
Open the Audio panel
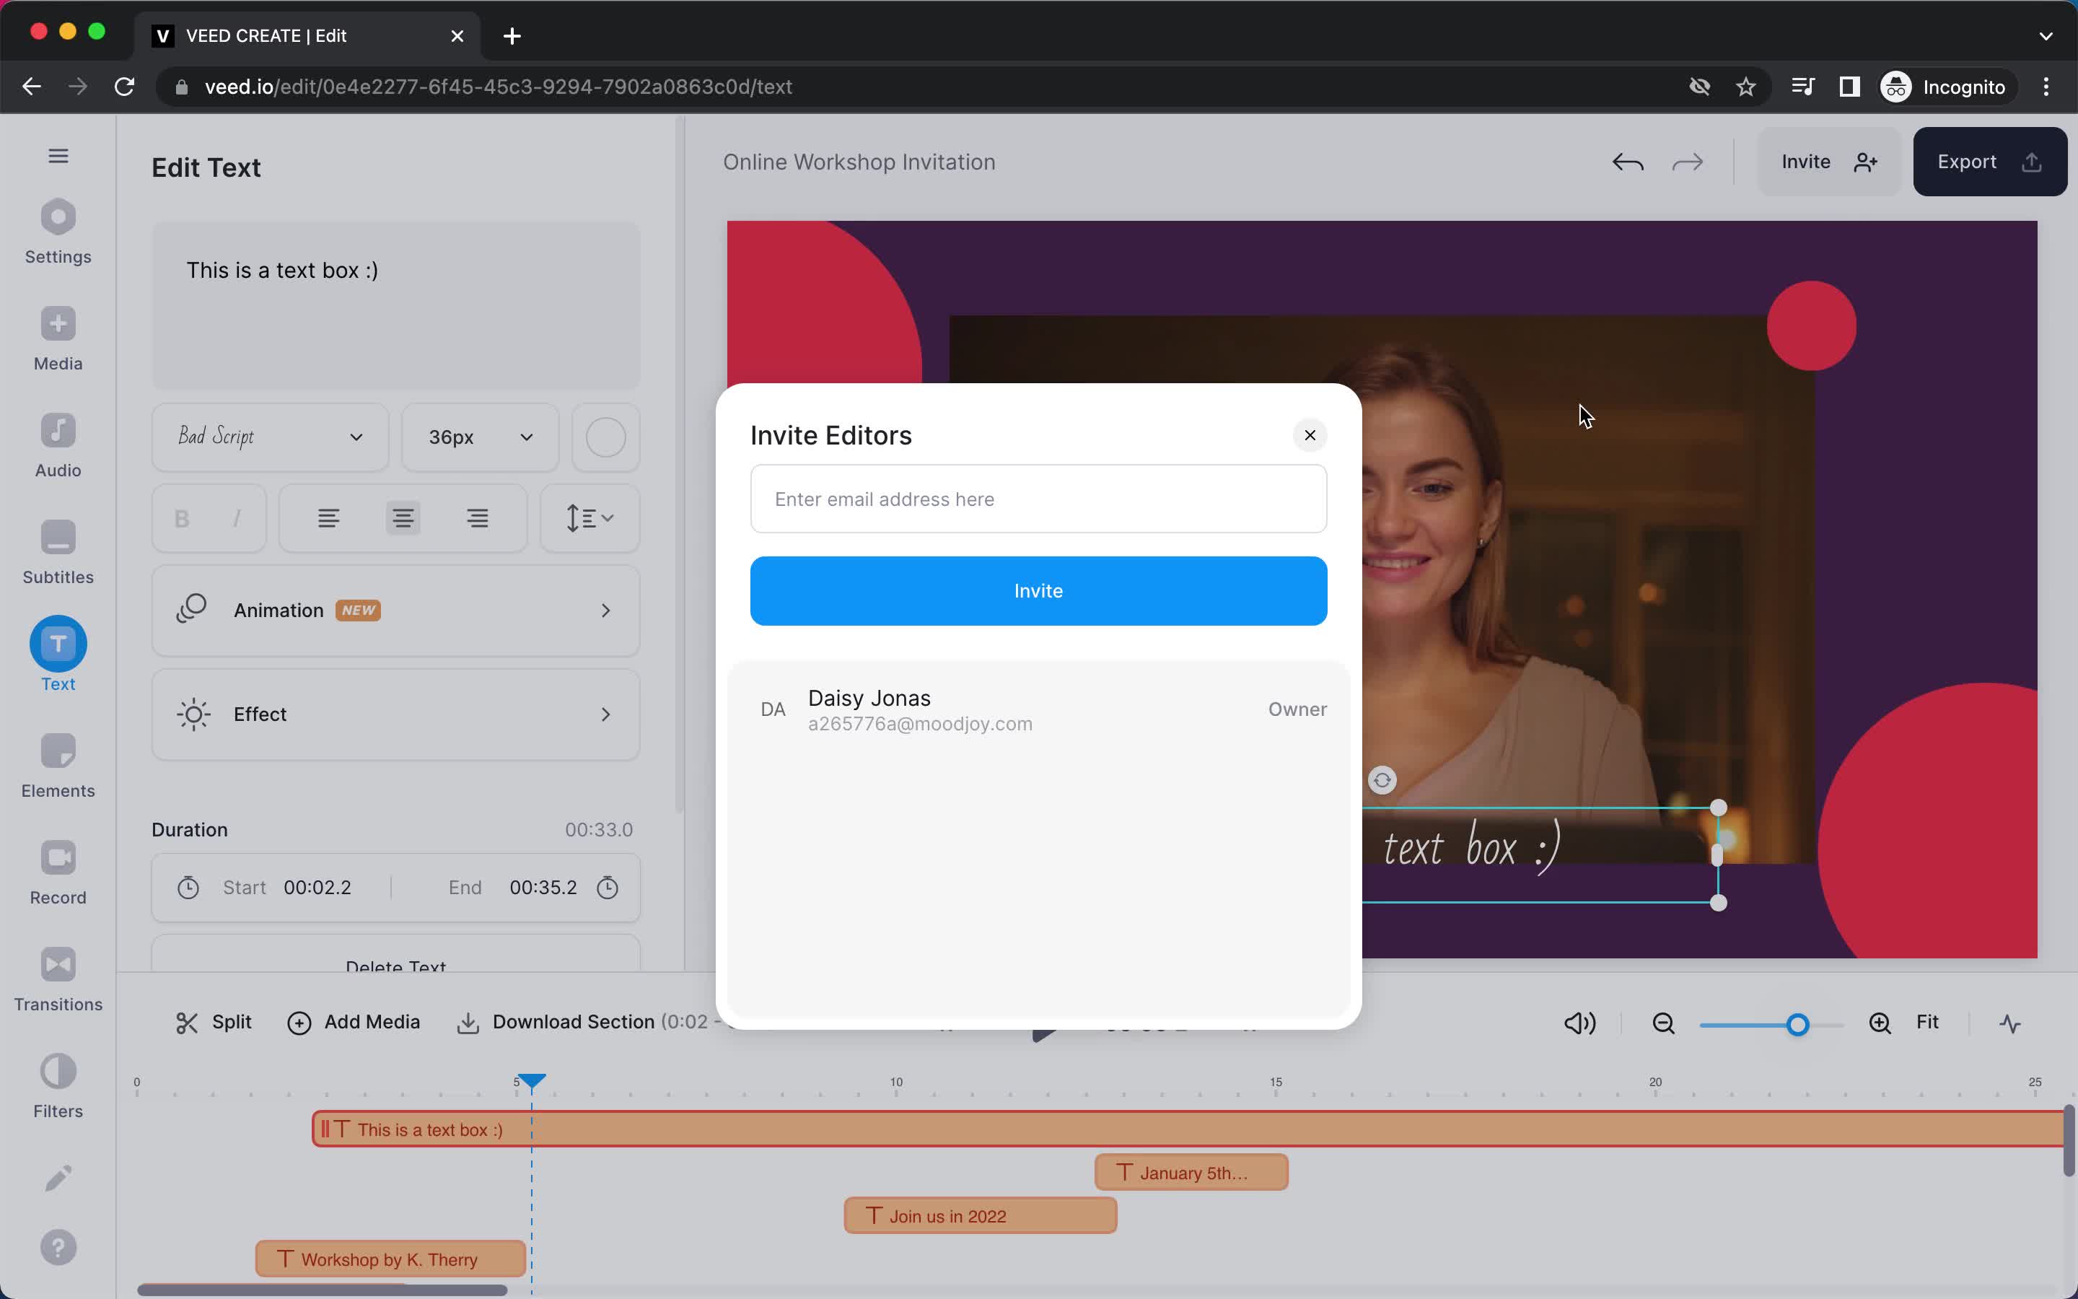(58, 446)
